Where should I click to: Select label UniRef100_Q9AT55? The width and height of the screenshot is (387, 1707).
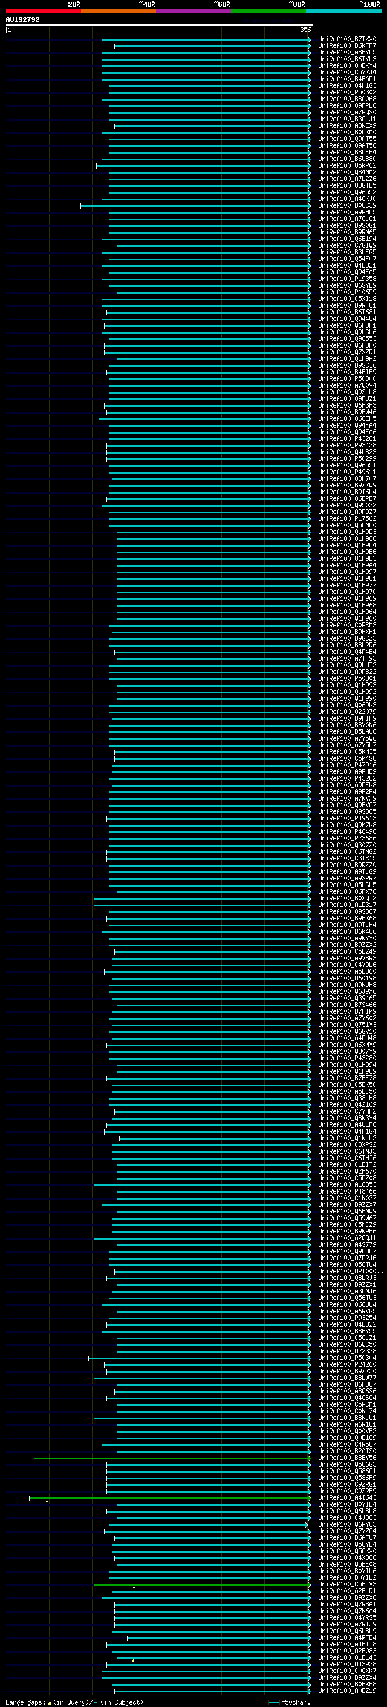346,139
